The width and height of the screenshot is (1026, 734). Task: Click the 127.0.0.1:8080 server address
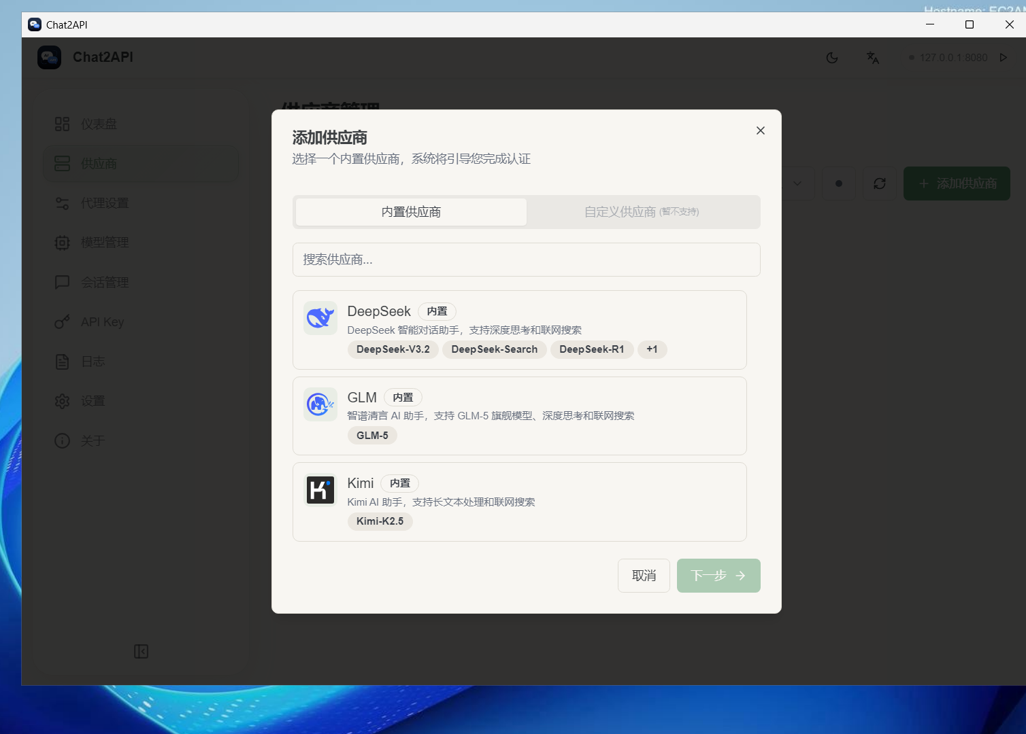954,58
